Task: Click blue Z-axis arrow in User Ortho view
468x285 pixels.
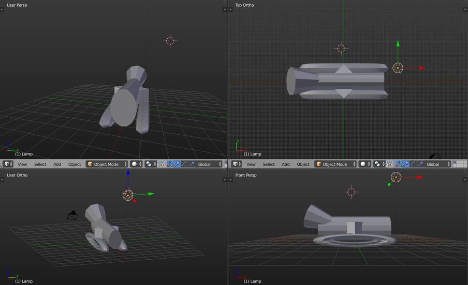Action: [x=128, y=175]
